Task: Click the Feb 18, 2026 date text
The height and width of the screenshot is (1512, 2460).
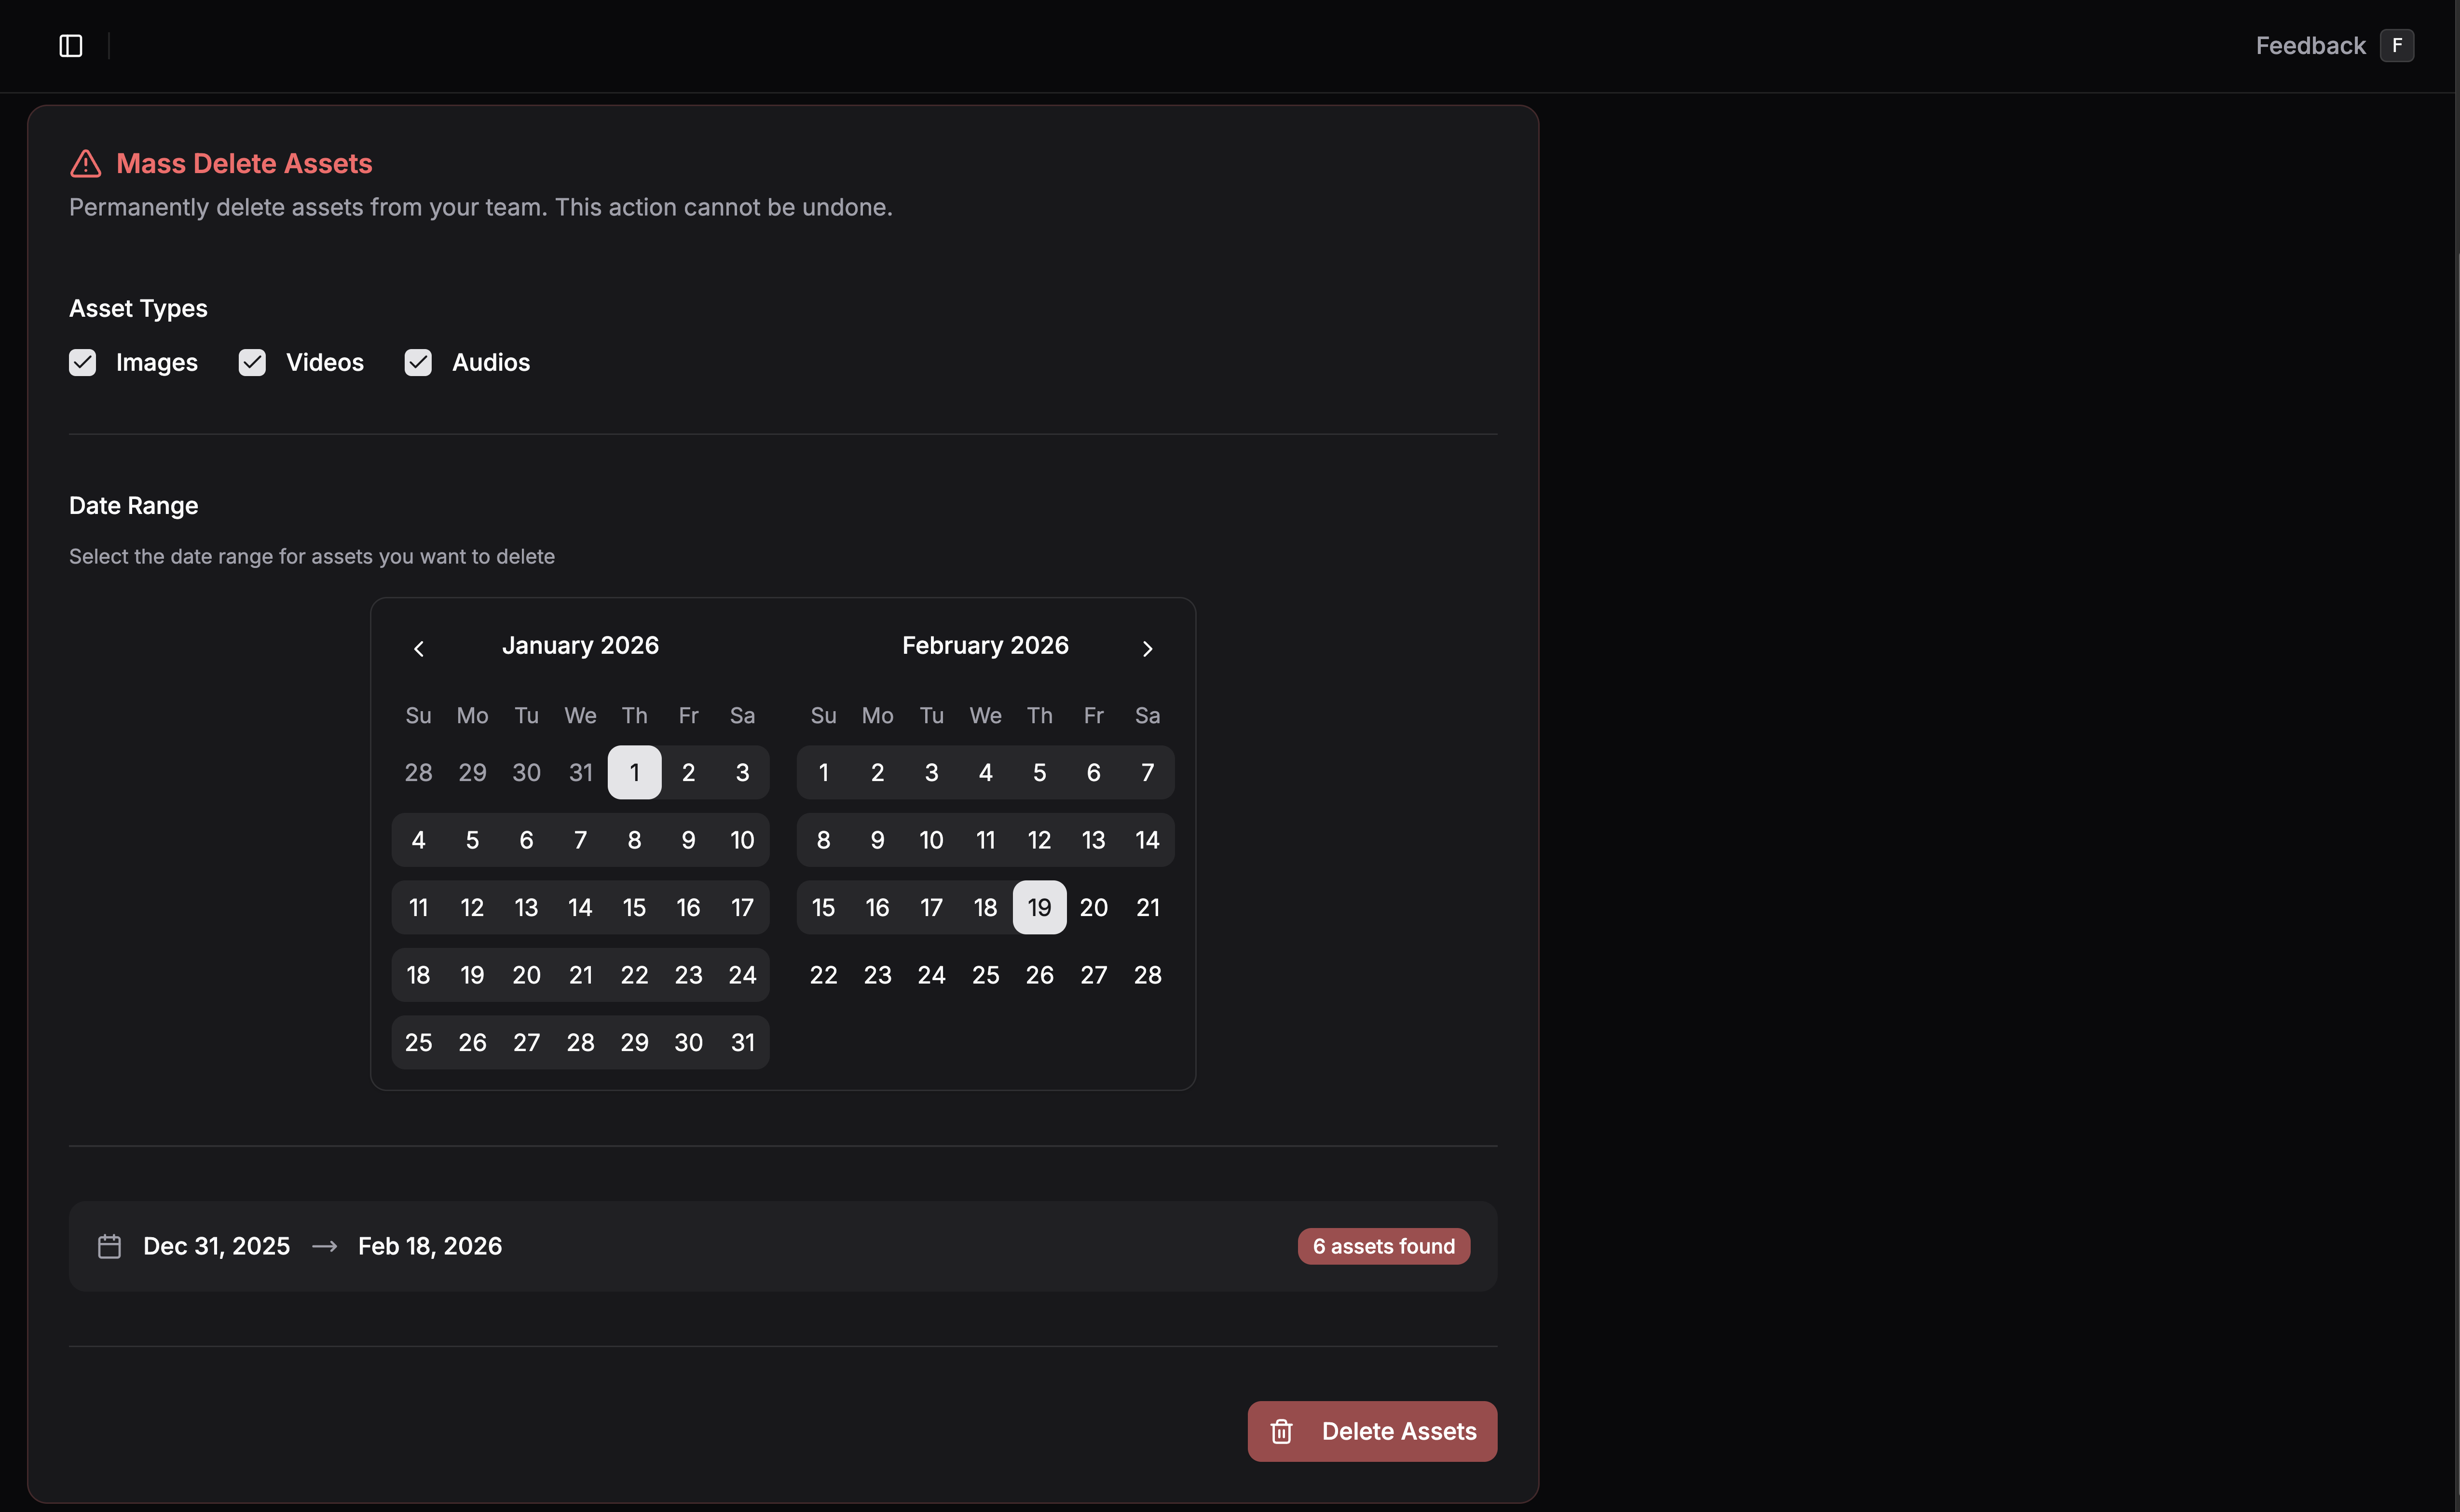Action: [430, 1246]
